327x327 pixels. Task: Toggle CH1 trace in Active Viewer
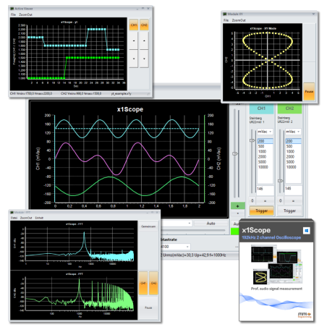click(x=134, y=25)
